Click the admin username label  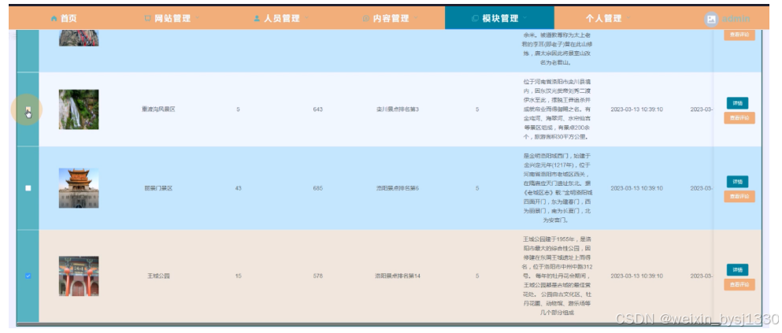pos(736,19)
